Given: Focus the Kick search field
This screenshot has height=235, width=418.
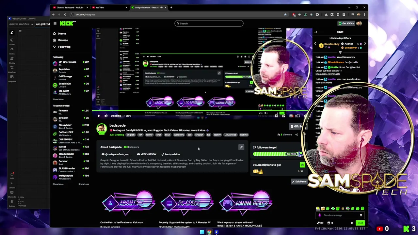Looking at the screenshot, I should 209,23.
